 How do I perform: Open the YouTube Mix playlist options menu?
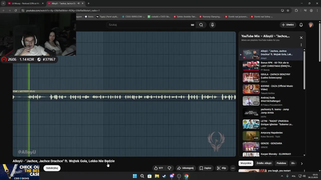click(x=301, y=45)
